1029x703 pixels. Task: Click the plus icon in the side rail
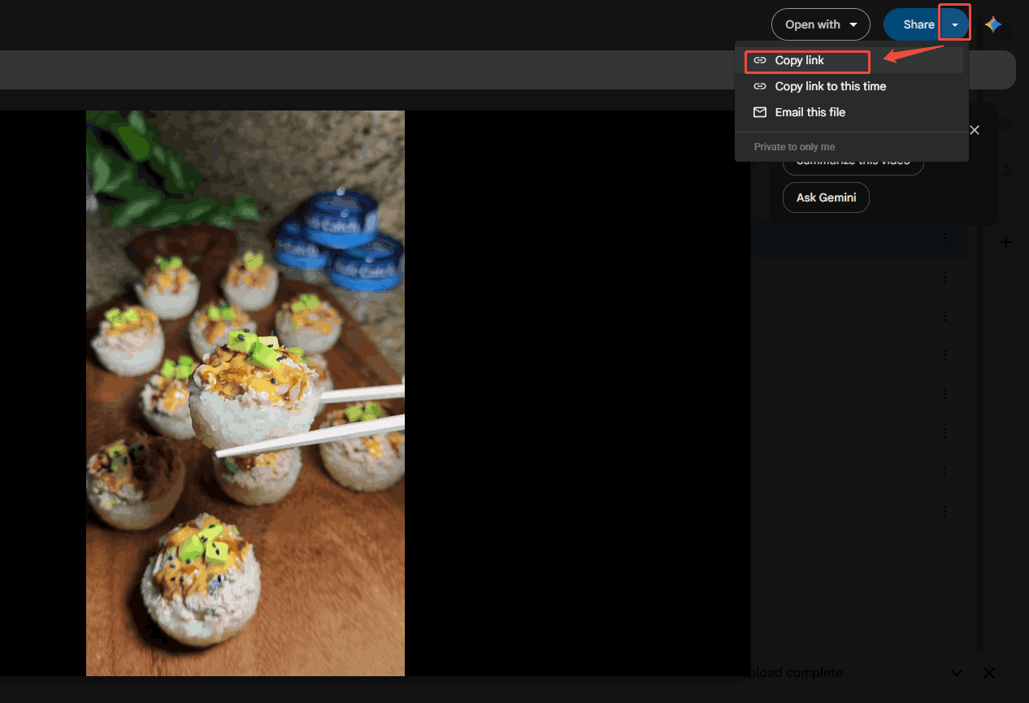click(1006, 242)
